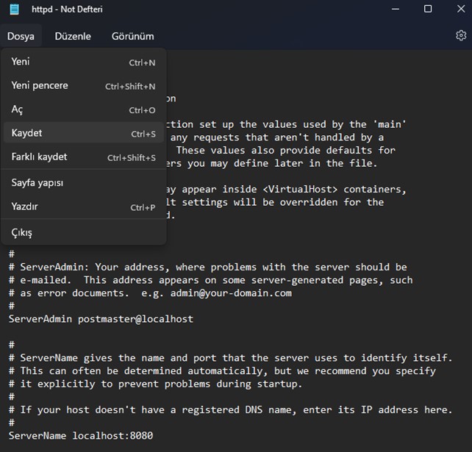472x452 pixels.
Task: Click Çıkış to exit Notepad
Action: (x=84, y=233)
